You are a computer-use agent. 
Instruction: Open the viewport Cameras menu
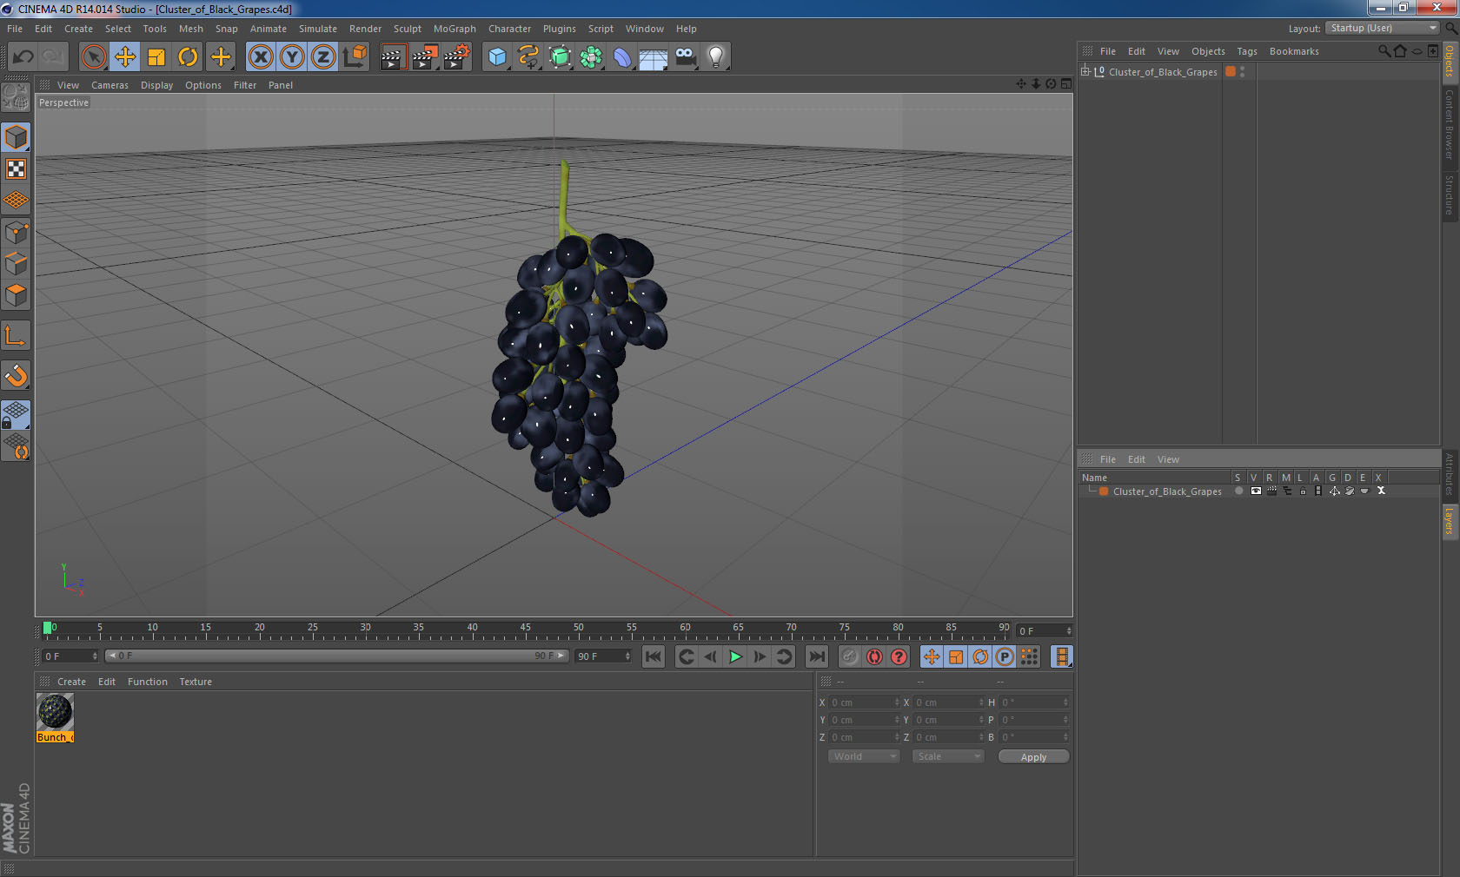(109, 85)
